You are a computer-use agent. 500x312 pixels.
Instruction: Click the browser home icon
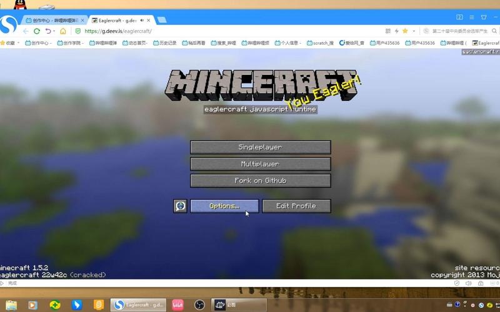63,31
